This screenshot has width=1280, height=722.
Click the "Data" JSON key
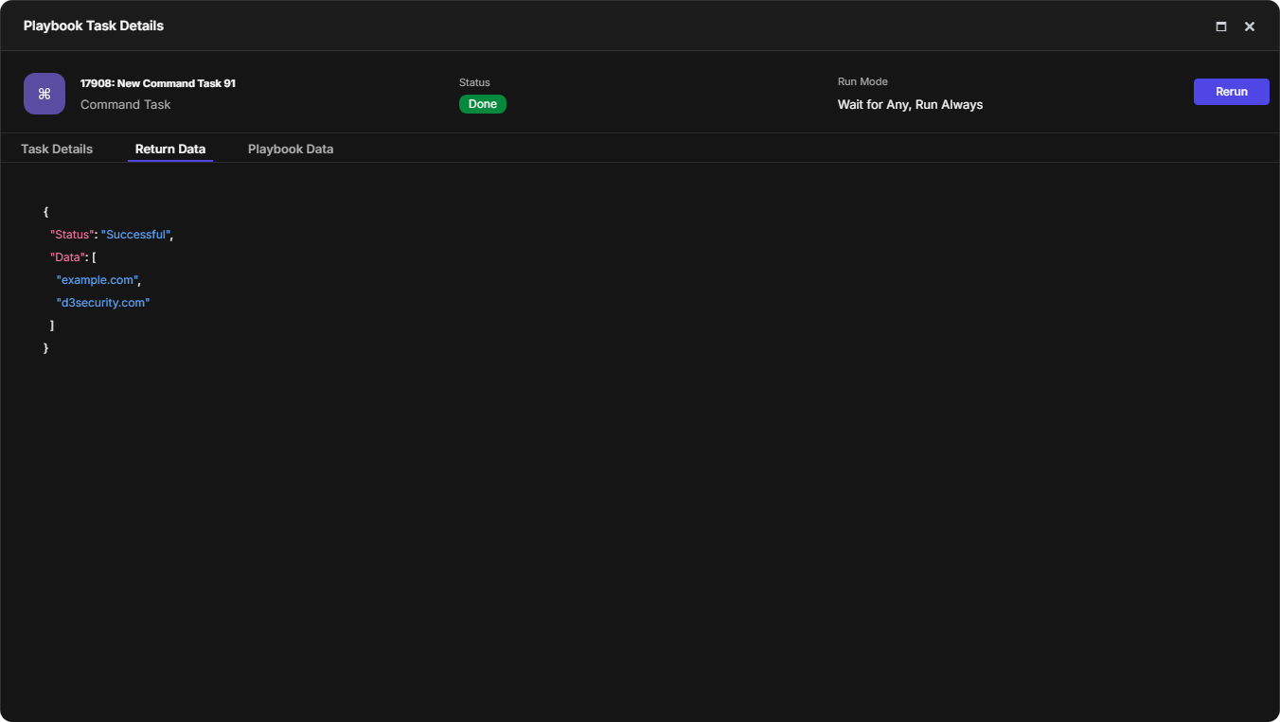67,257
